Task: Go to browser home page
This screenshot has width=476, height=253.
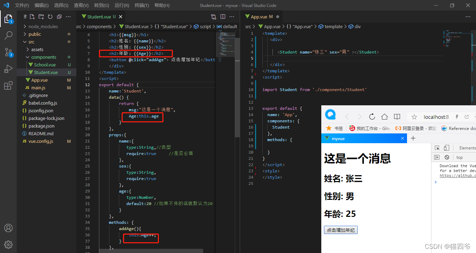Action: click(384, 117)
